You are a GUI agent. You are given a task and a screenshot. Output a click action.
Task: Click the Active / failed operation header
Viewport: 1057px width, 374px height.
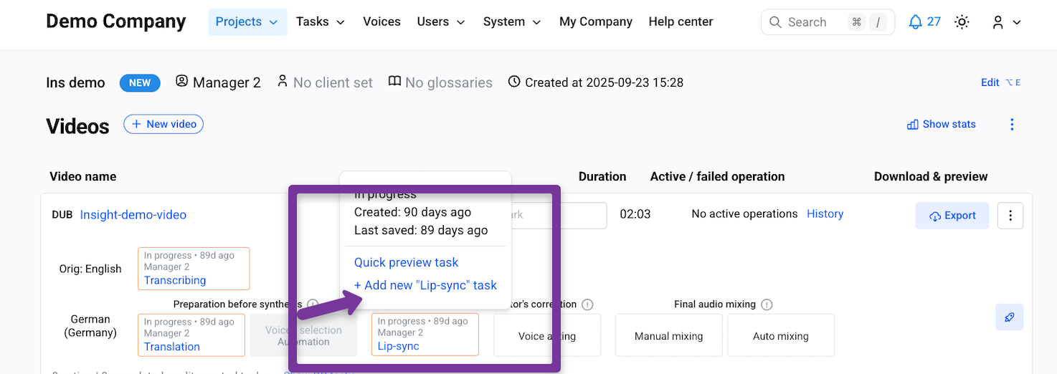tap(717, 176)
